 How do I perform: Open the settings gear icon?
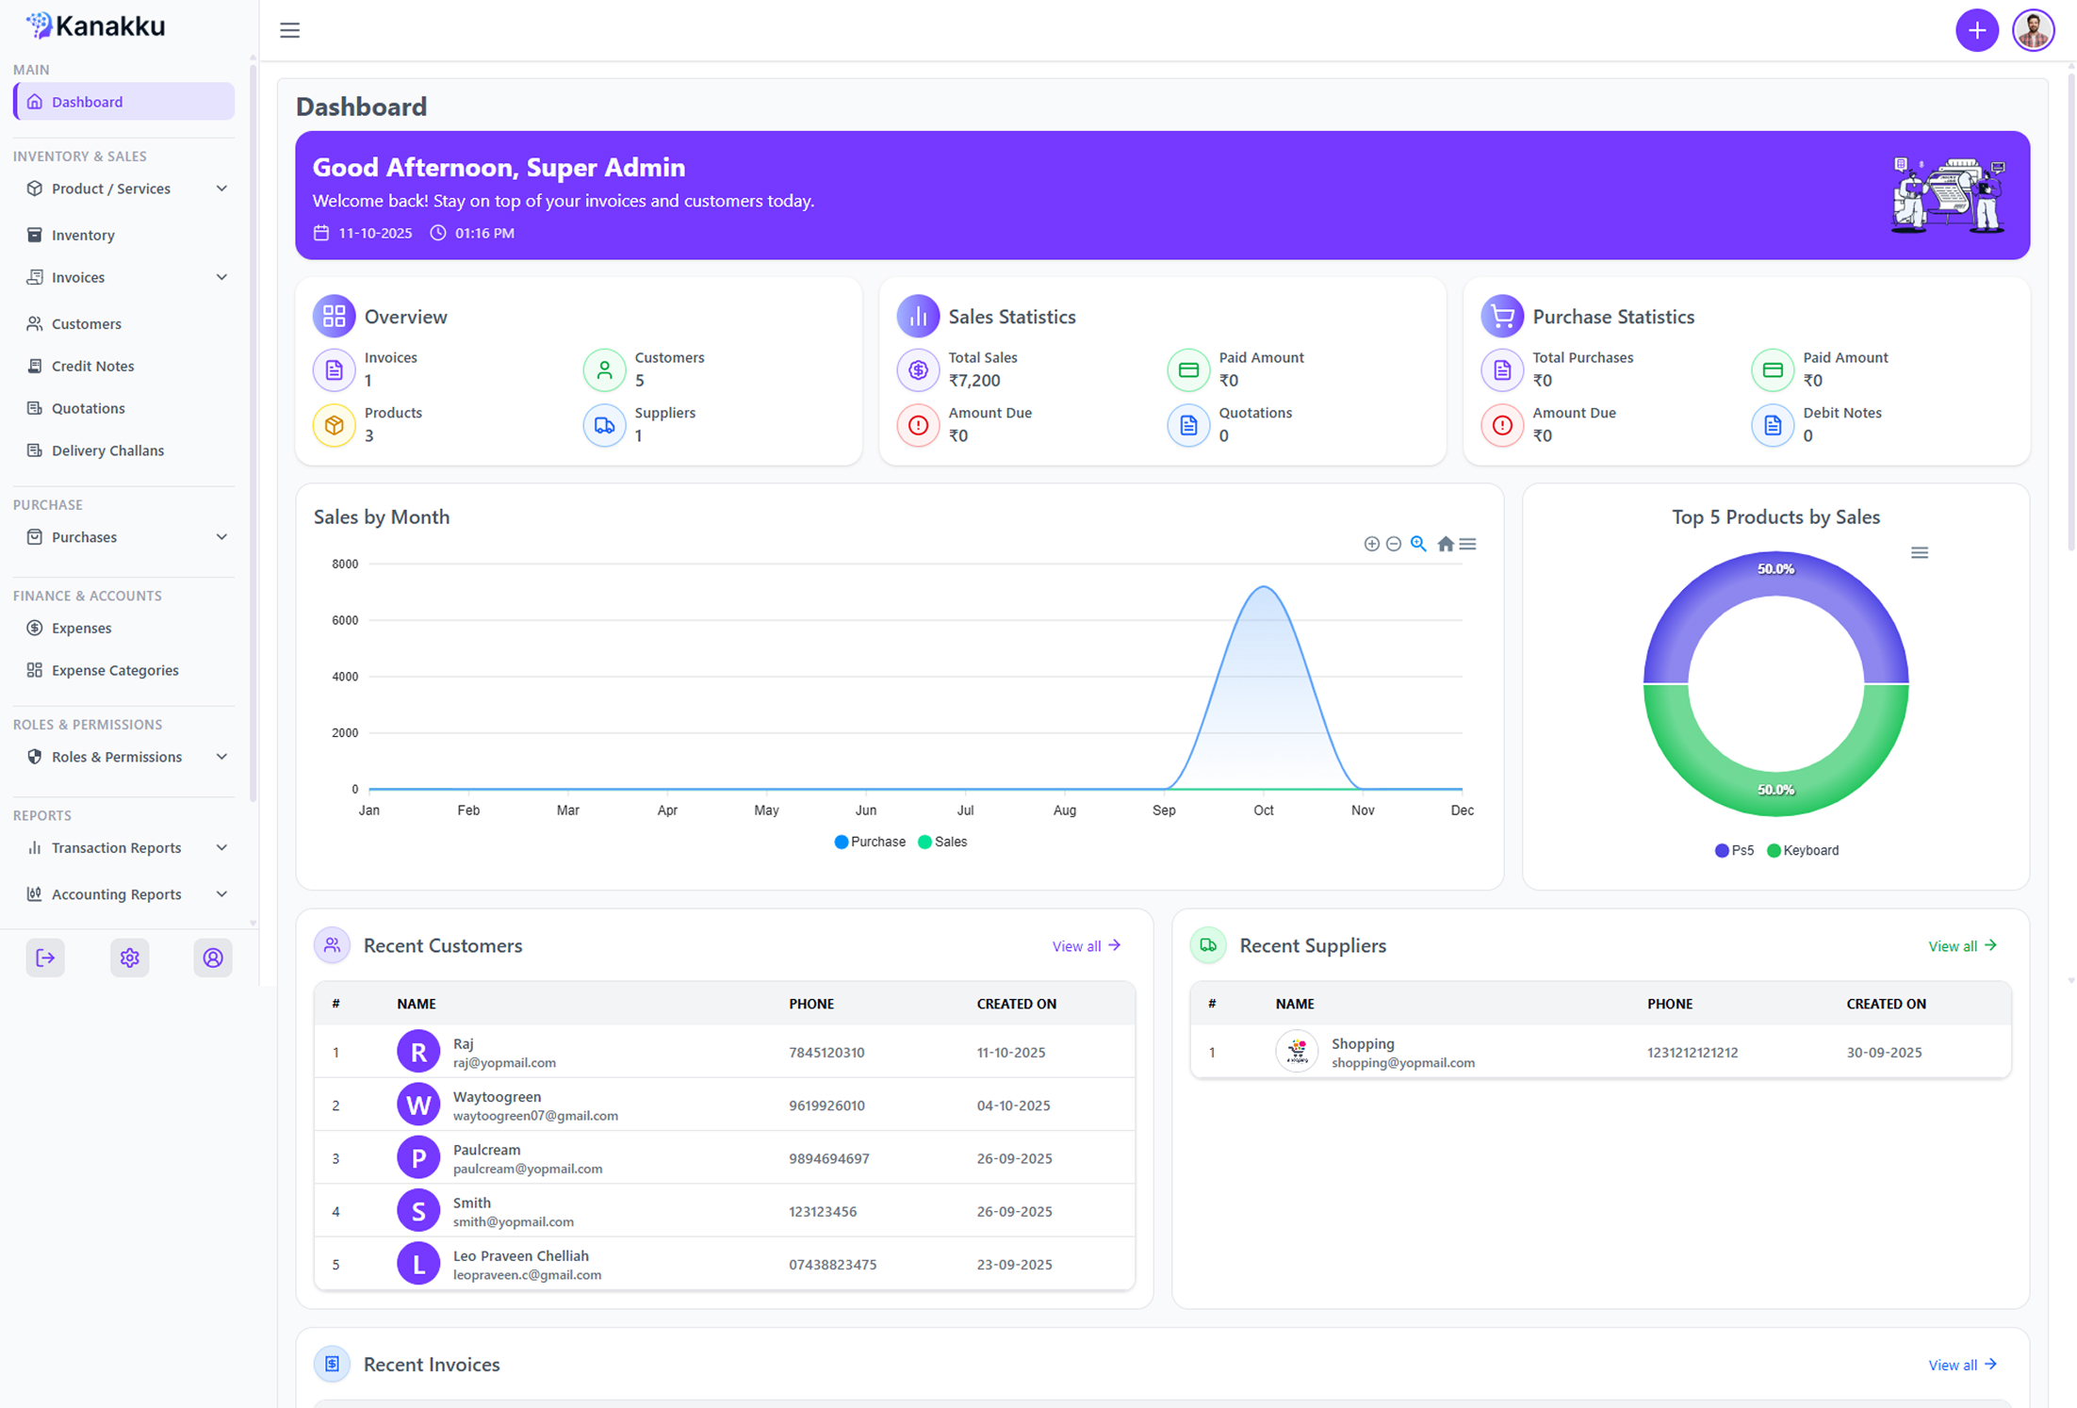129,958
